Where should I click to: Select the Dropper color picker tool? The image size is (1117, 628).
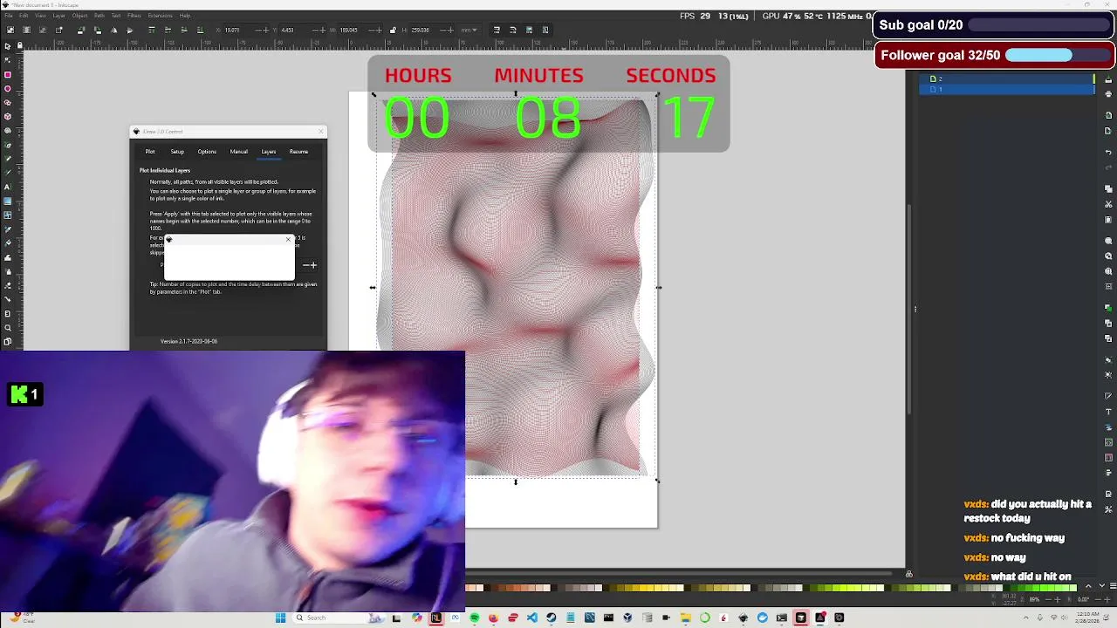[x=8, y=229]
